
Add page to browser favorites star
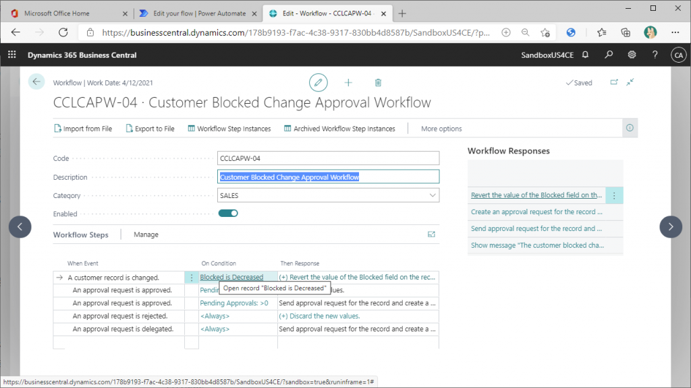pyautogui.click(x=545, y=32)
